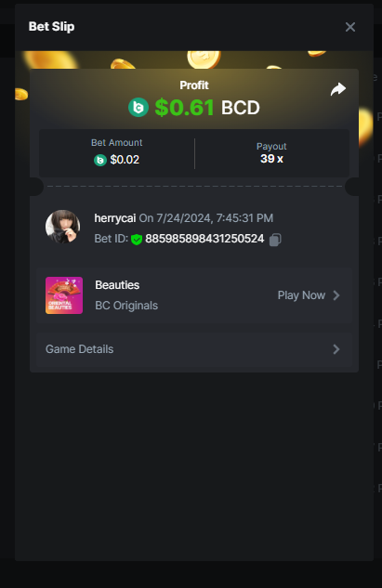Click the Bet ID number 885985898431250524
Image resolution: width=382 pixels, height=588 pixels.
[x=204, y=239]
